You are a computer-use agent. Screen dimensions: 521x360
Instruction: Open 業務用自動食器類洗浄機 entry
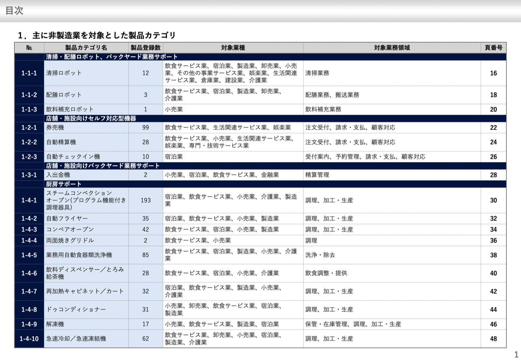tap(79, 255)
